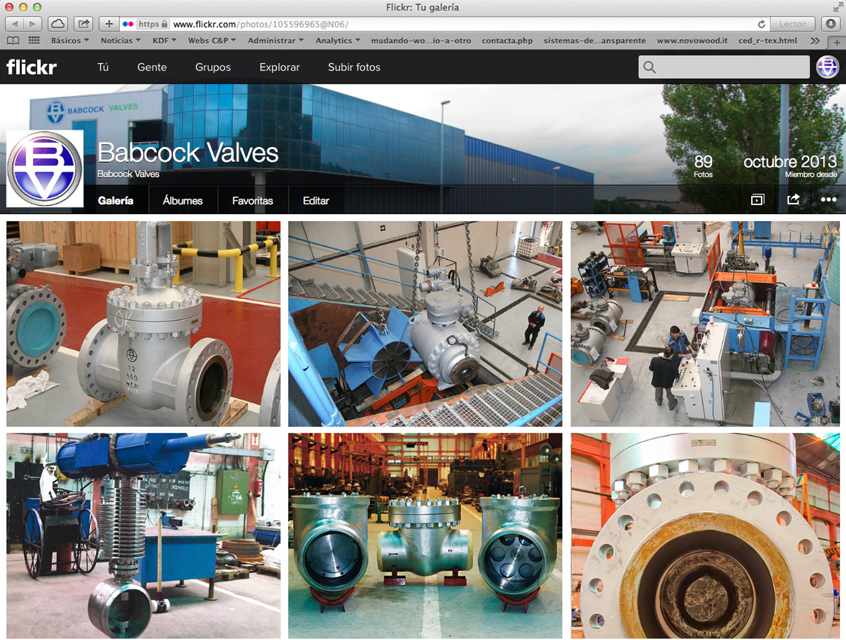Click the https lock indicator
This screenshot has height=640, width=846.
[153, 24]
